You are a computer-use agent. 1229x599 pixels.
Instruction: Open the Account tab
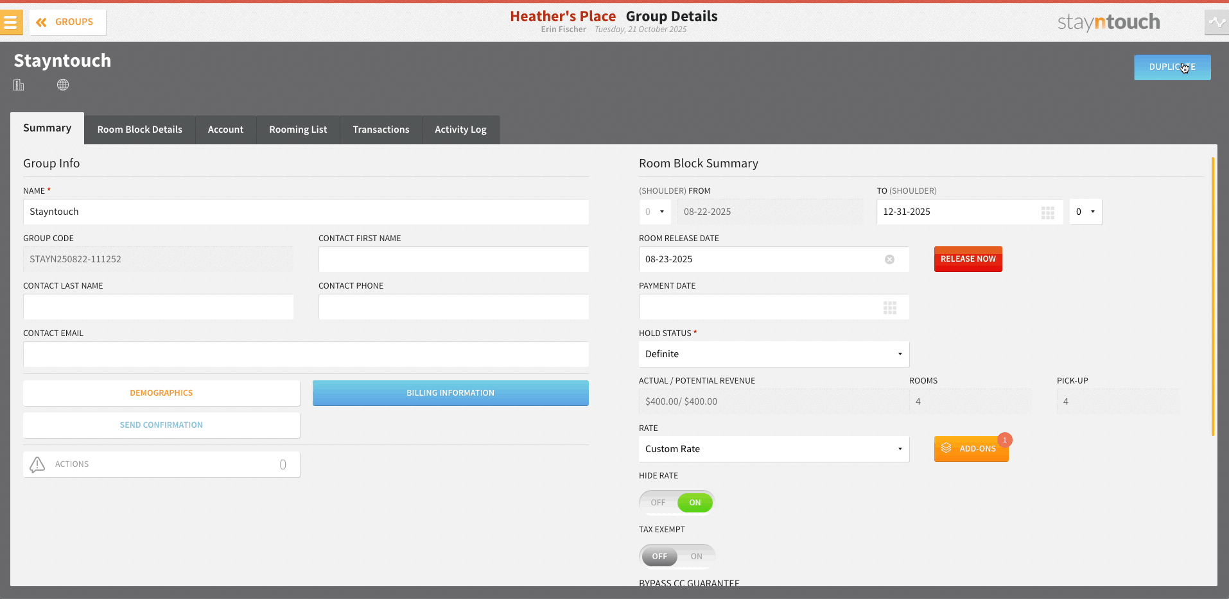click(225, 130)
